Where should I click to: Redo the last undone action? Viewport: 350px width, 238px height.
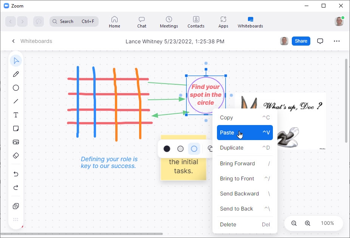point(16,188)
